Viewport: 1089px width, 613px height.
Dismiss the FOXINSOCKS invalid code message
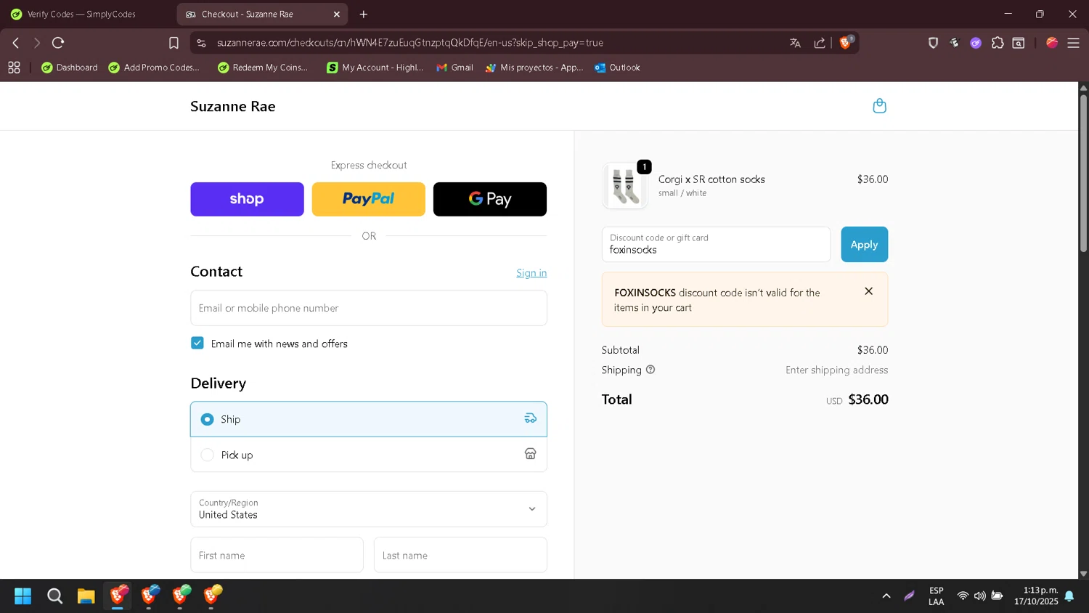[x=868, y=291]
